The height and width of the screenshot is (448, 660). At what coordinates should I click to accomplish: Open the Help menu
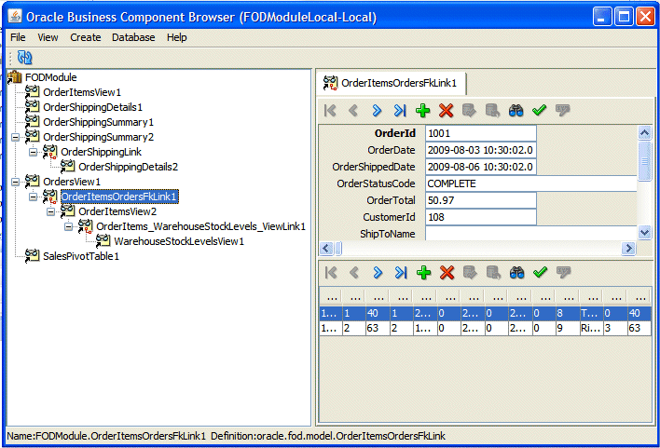(176, 37)
